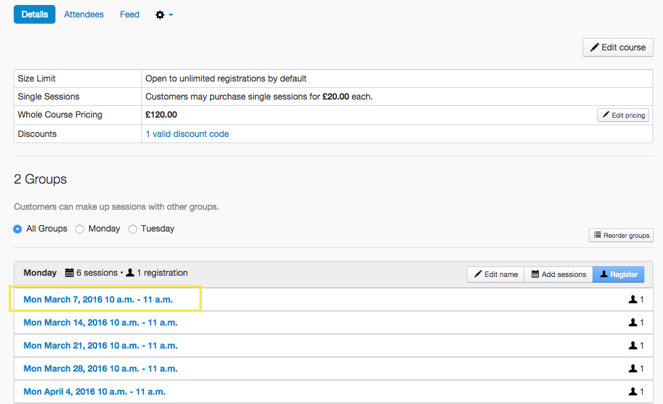Image resolution: width=663 pixels, height=404 pixels.
Task: Open the gear settings dropdown
Action: pyautogui.click(x=164, y=14)
